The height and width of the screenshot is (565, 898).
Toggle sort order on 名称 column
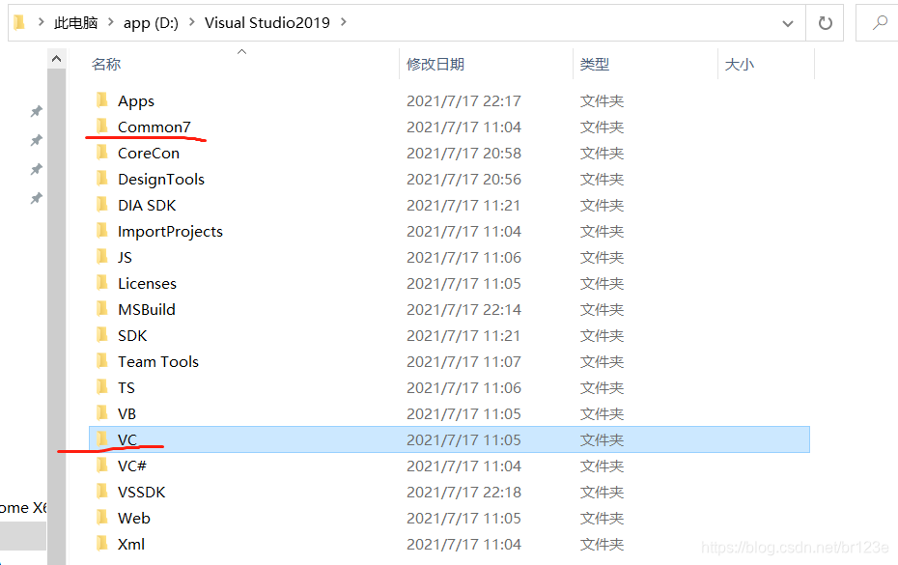tap(106, 64)
